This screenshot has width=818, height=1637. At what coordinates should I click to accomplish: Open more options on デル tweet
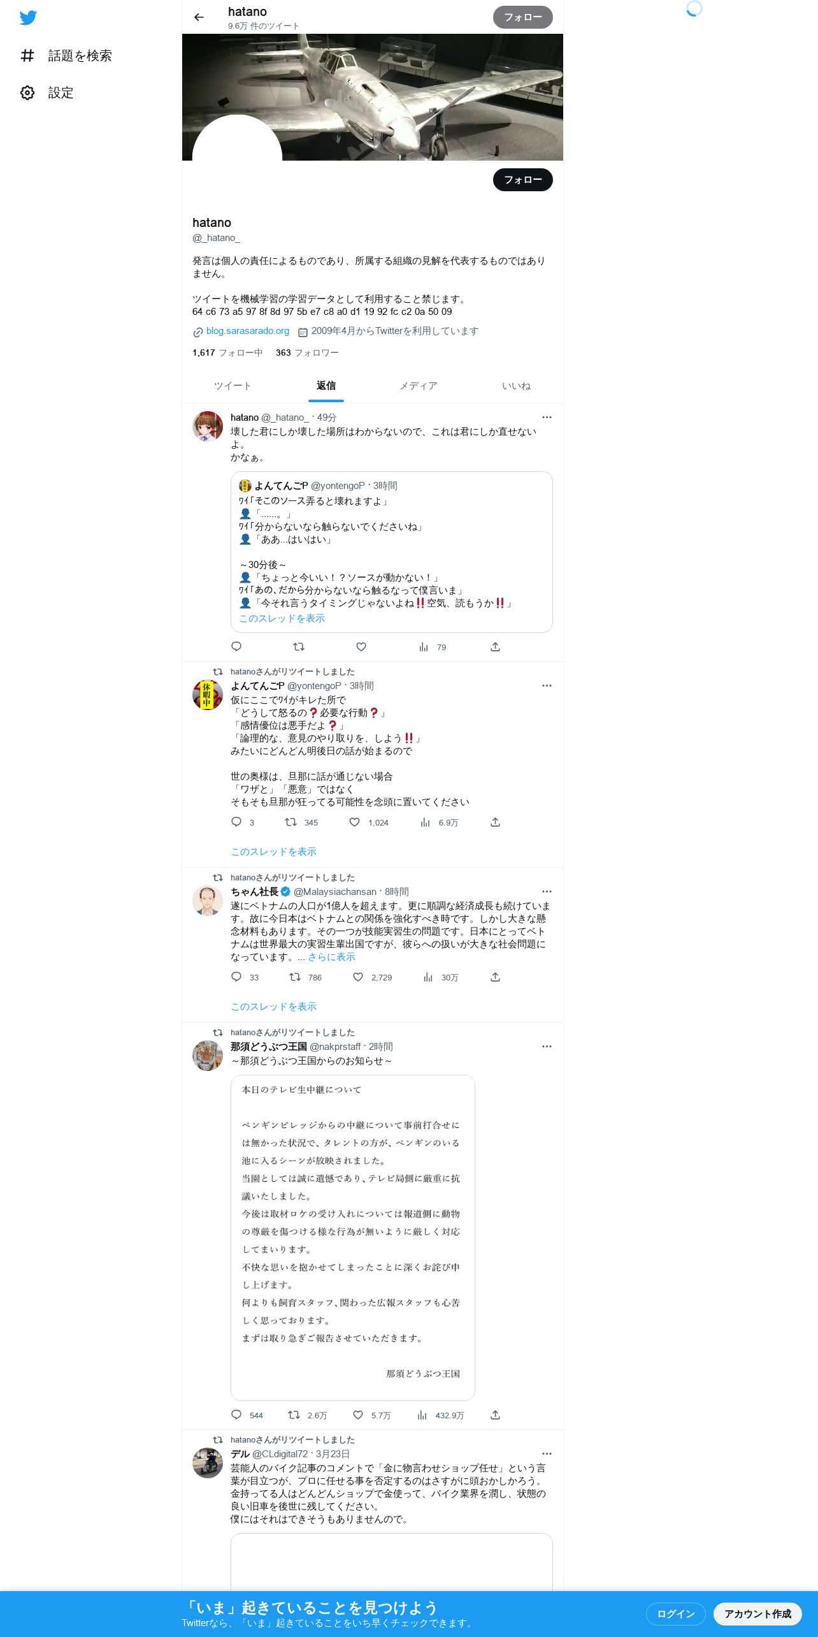click(x=547, y=1453)
